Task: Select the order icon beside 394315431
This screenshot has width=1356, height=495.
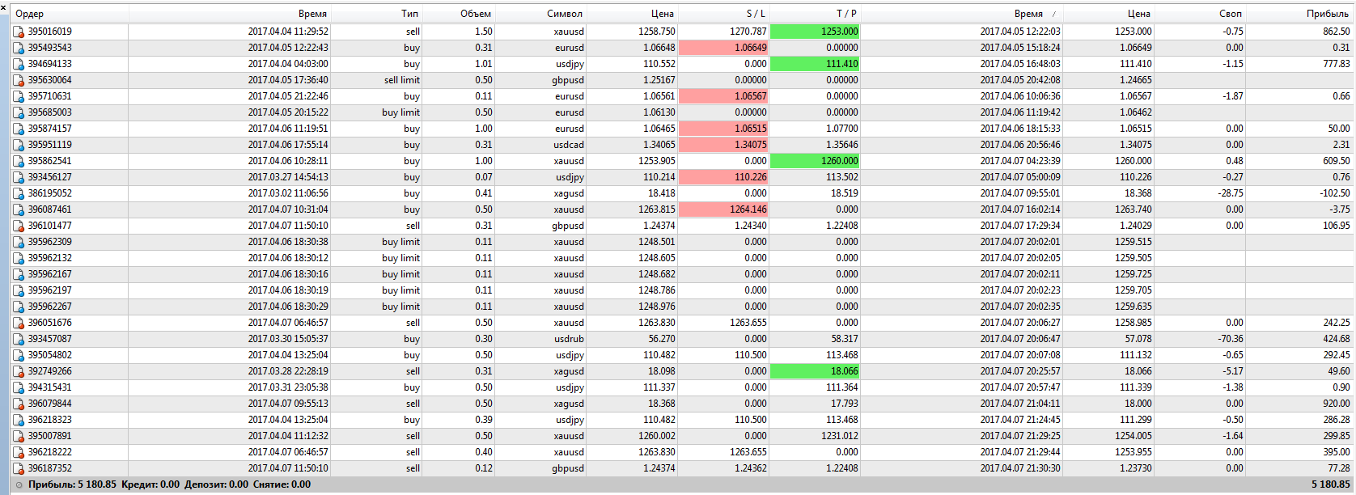Action: point(18,387)
